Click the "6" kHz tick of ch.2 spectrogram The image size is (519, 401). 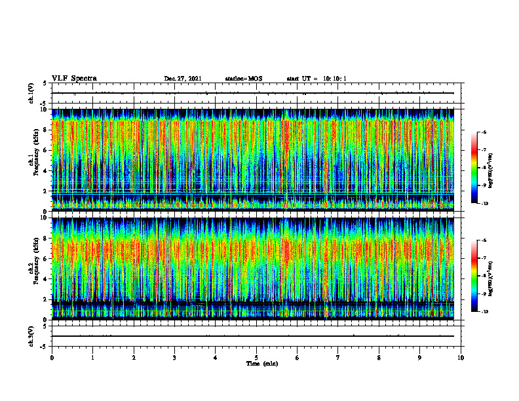46,259
